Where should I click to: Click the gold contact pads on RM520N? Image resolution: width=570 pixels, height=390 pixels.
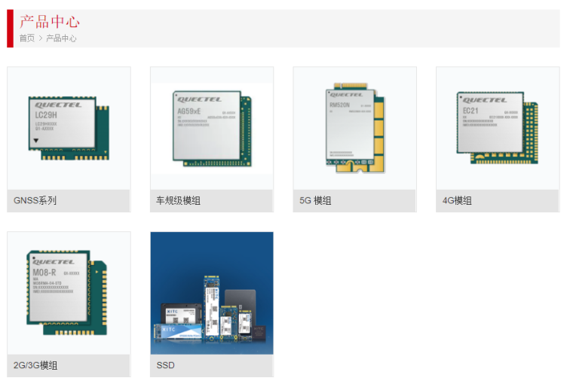378,128
